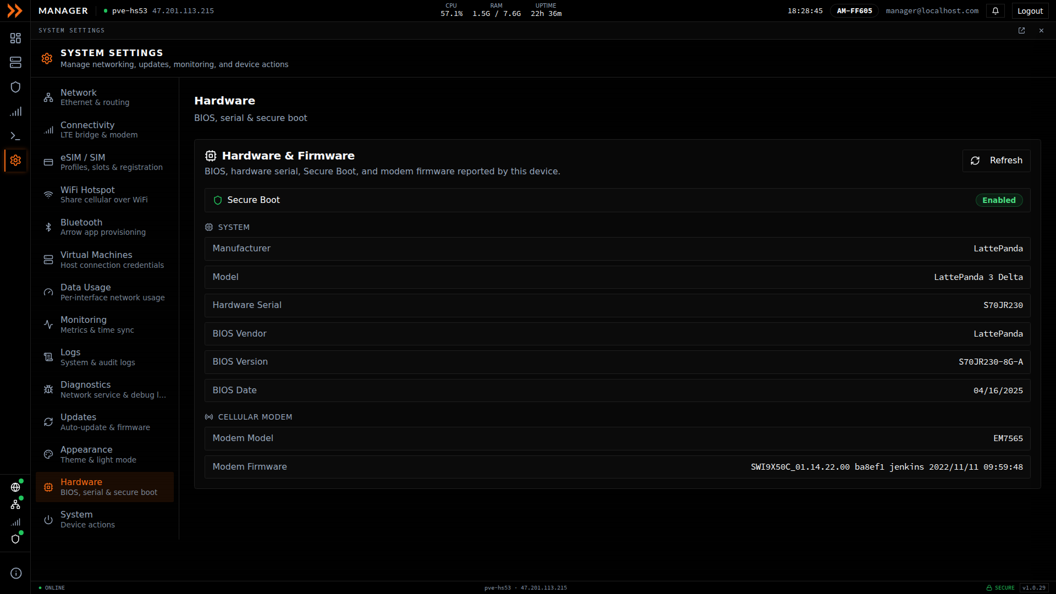The width and height of the screenshot is (1056, 594).
Task: Click the Refresh button for hardware info
Action: coord(996,161)
